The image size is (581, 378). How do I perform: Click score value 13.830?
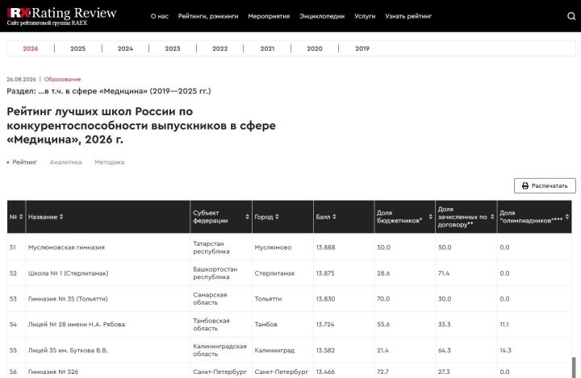(x=326, y=299)
